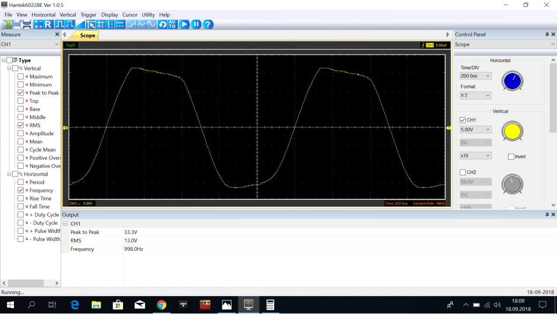
Task: Click the tab strip left arrow
Action: 65,35
